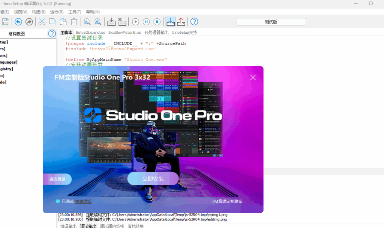The width and height of the screenshot is (384, 228).
Task: Click the Copy icon on the toolbar
Action: tap(52, 21)
